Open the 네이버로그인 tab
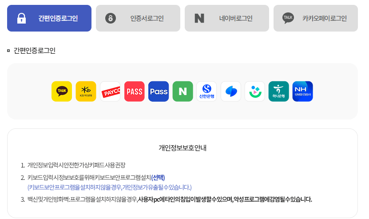The height and width of the screenshot is (219, 369). click(x=226, y=18)
